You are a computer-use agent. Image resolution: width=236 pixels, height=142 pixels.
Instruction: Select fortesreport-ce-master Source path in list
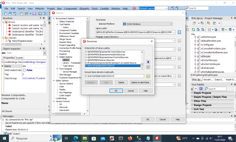[111, 63]
